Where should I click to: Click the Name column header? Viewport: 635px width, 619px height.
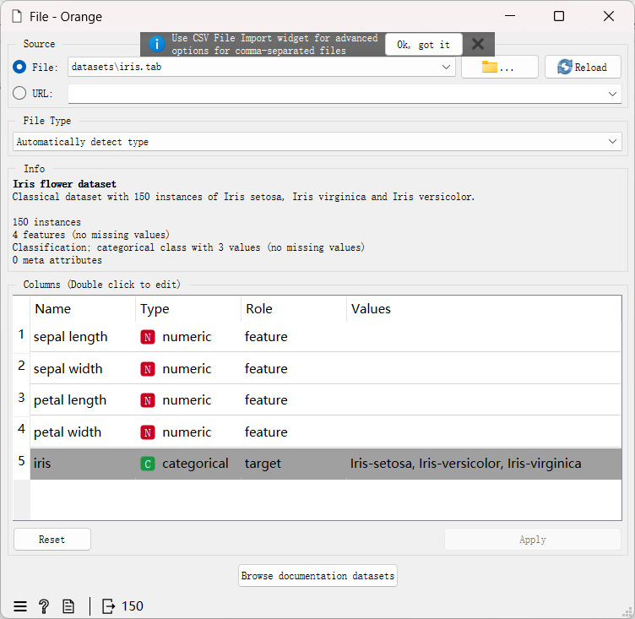pos(83,309)
